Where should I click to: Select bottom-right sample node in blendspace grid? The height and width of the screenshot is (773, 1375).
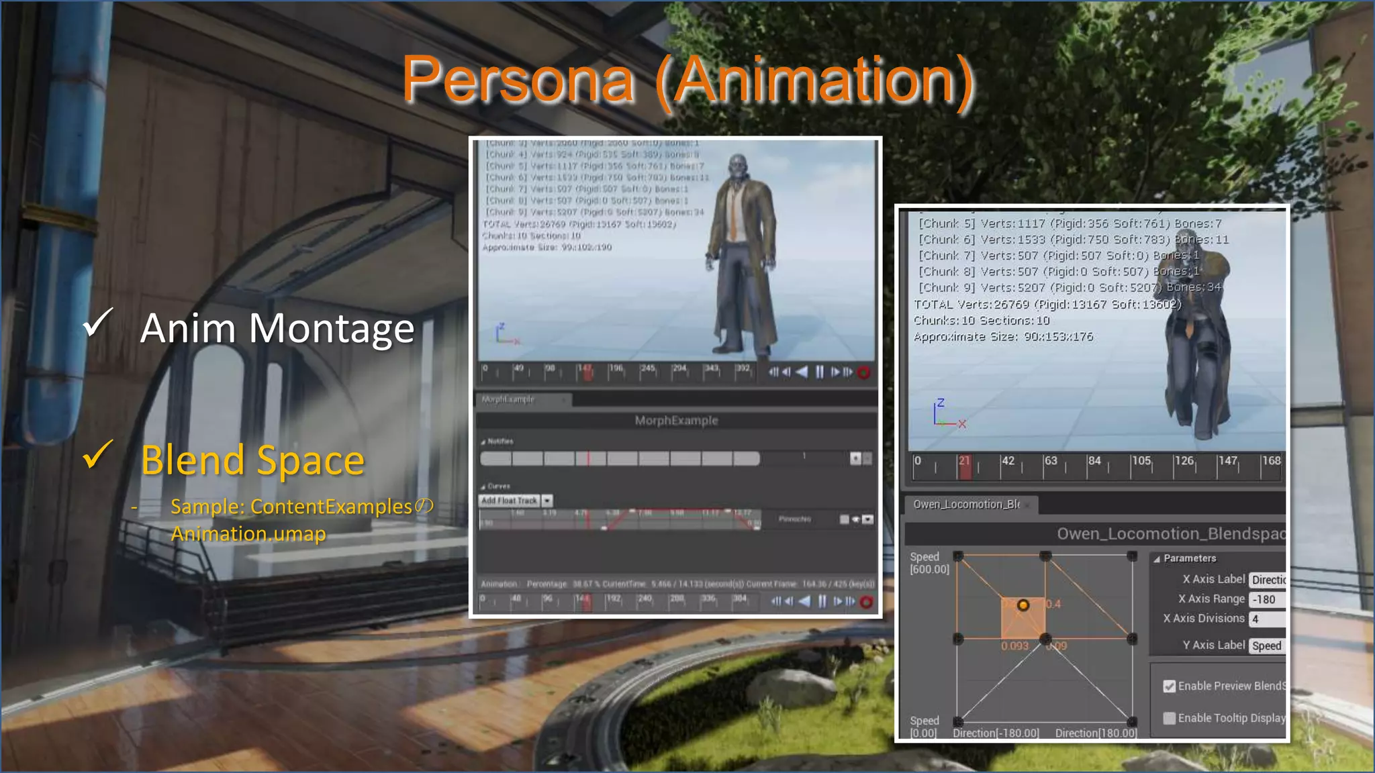[x=1132, y=722]
